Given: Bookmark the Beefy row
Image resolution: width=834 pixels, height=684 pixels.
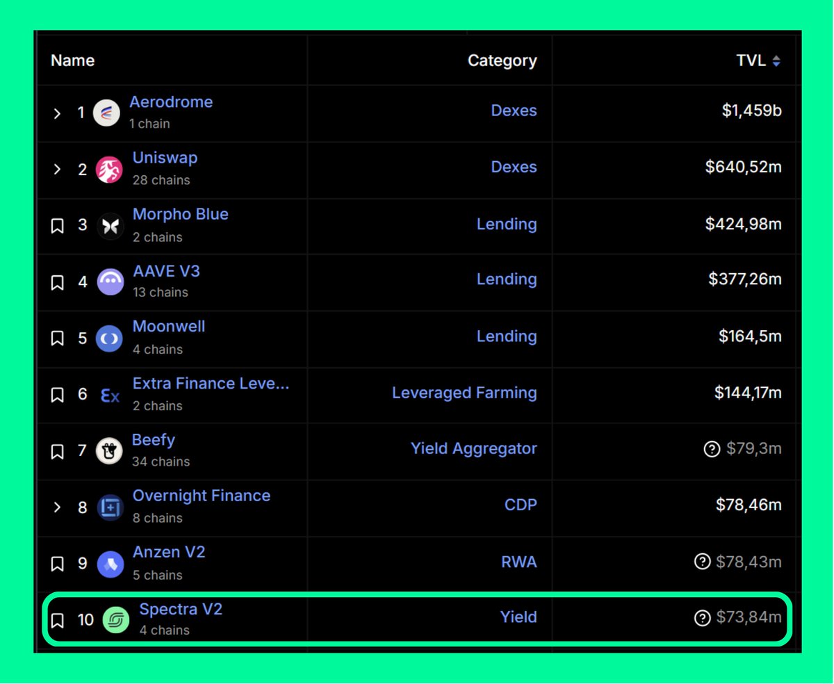Looking at the screenshot, I should coord(58,451).
